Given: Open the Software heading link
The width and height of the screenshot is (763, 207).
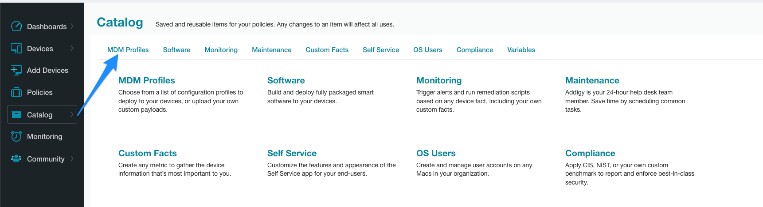Looking at the screenshot, I should coord(286,80).
